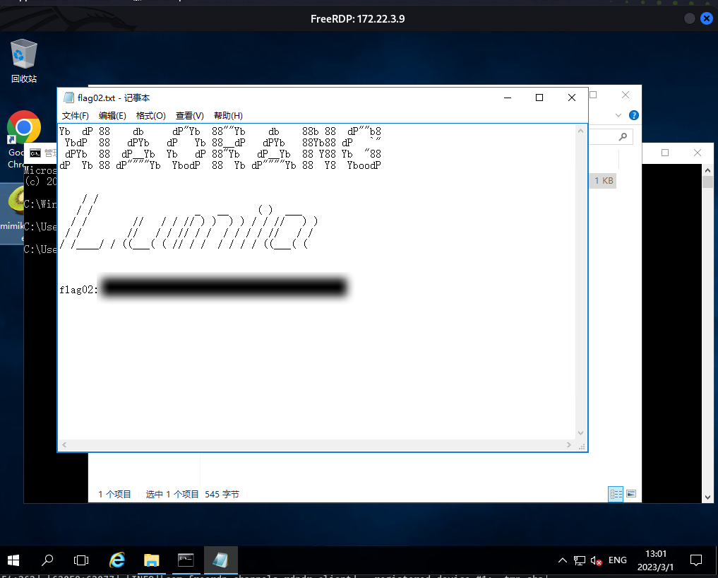Image resolution: width=718 pixels, height=578 pixels.
Task: Click the 1 个项目 status bar text
Action: (114, 494)
